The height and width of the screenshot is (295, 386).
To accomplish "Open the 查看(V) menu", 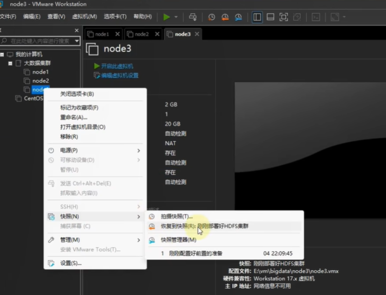I will click(57, 16).
